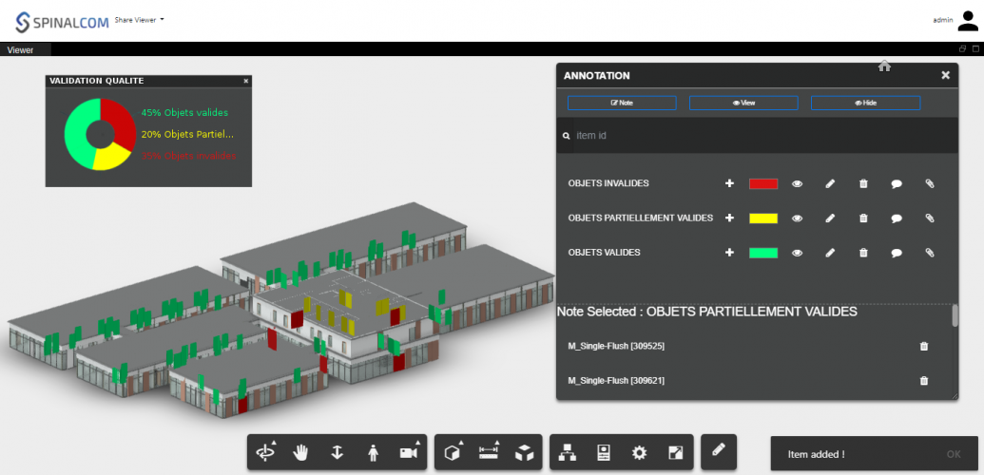Open the Explode model tool
Image resolution: width=984 pixels, height=475 pixels.
(524, 452)
